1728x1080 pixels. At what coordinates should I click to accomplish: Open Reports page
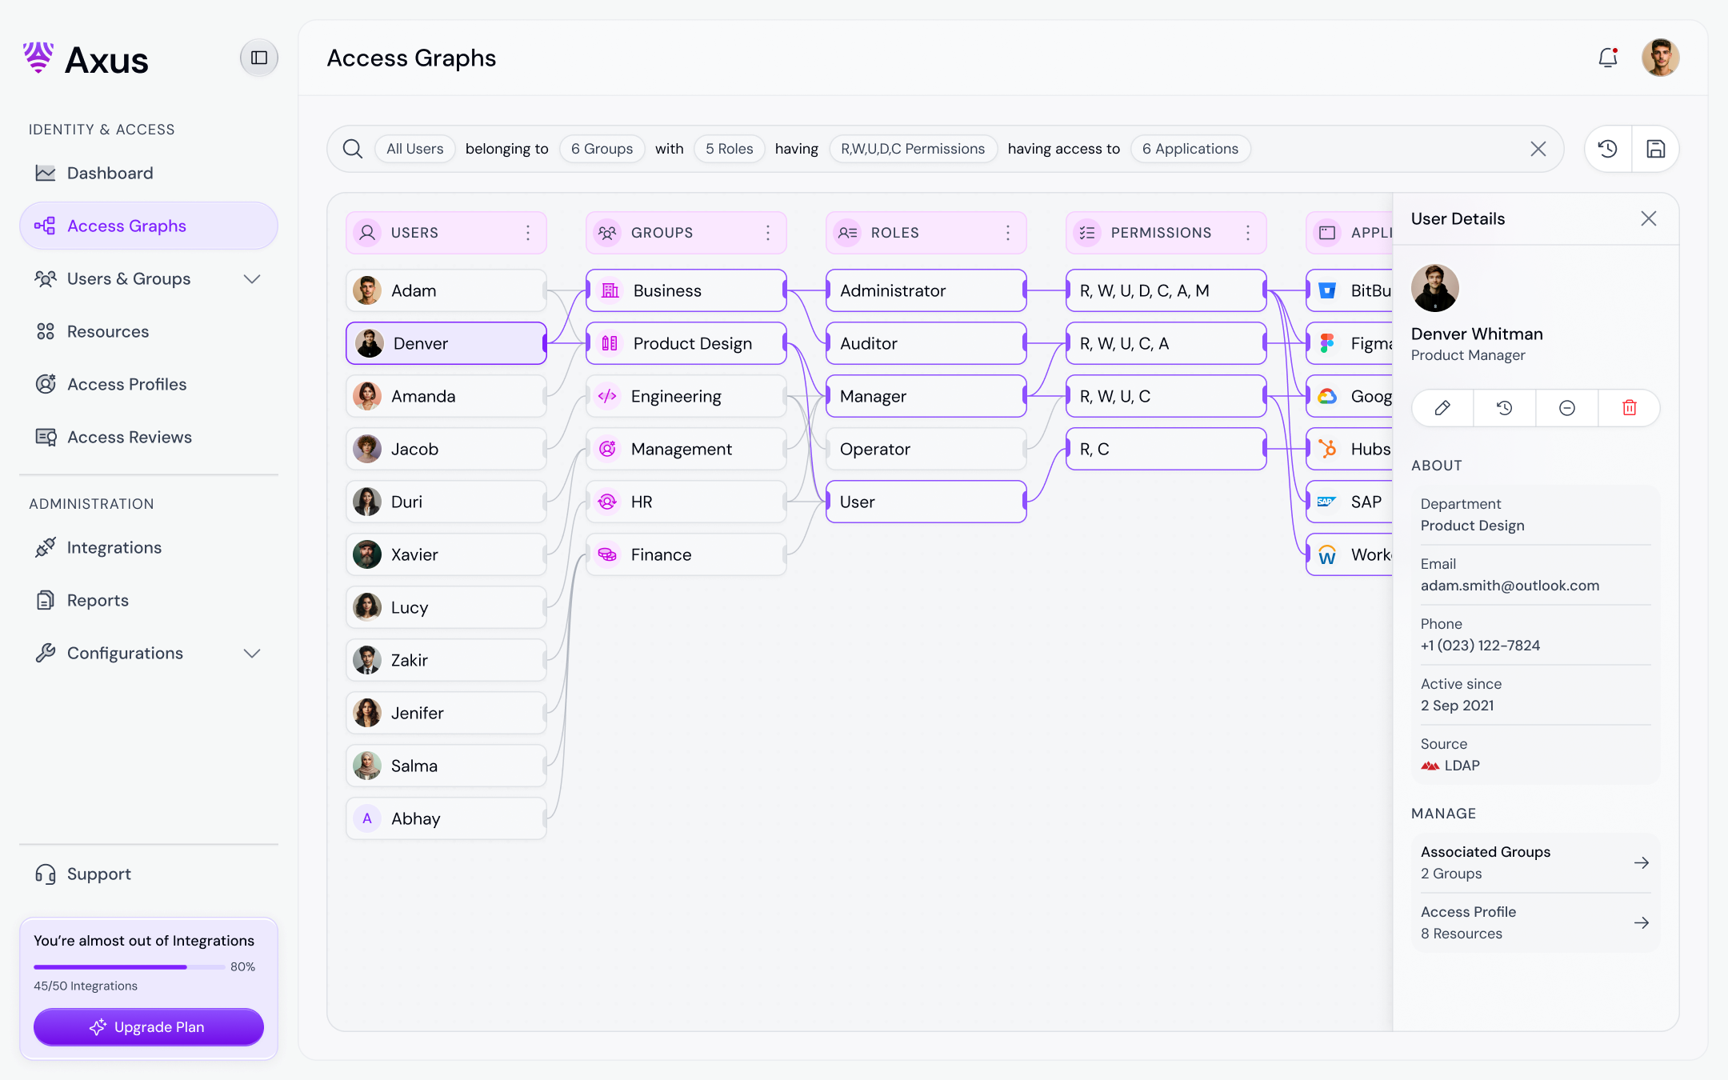pyautogui.click(x=149, y=600)
